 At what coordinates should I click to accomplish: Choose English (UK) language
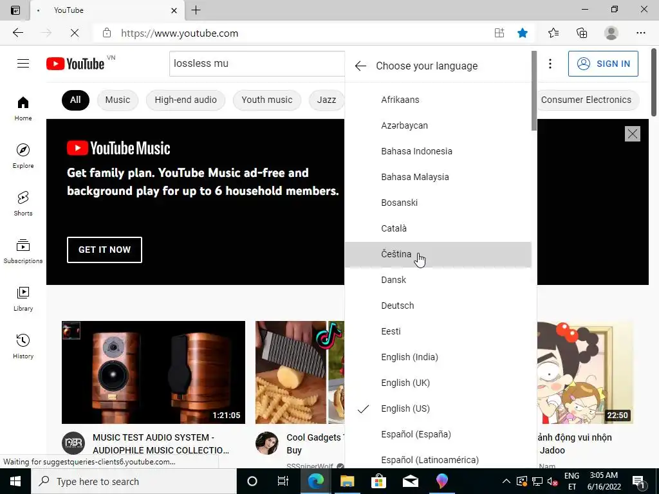tap(438, 383)
